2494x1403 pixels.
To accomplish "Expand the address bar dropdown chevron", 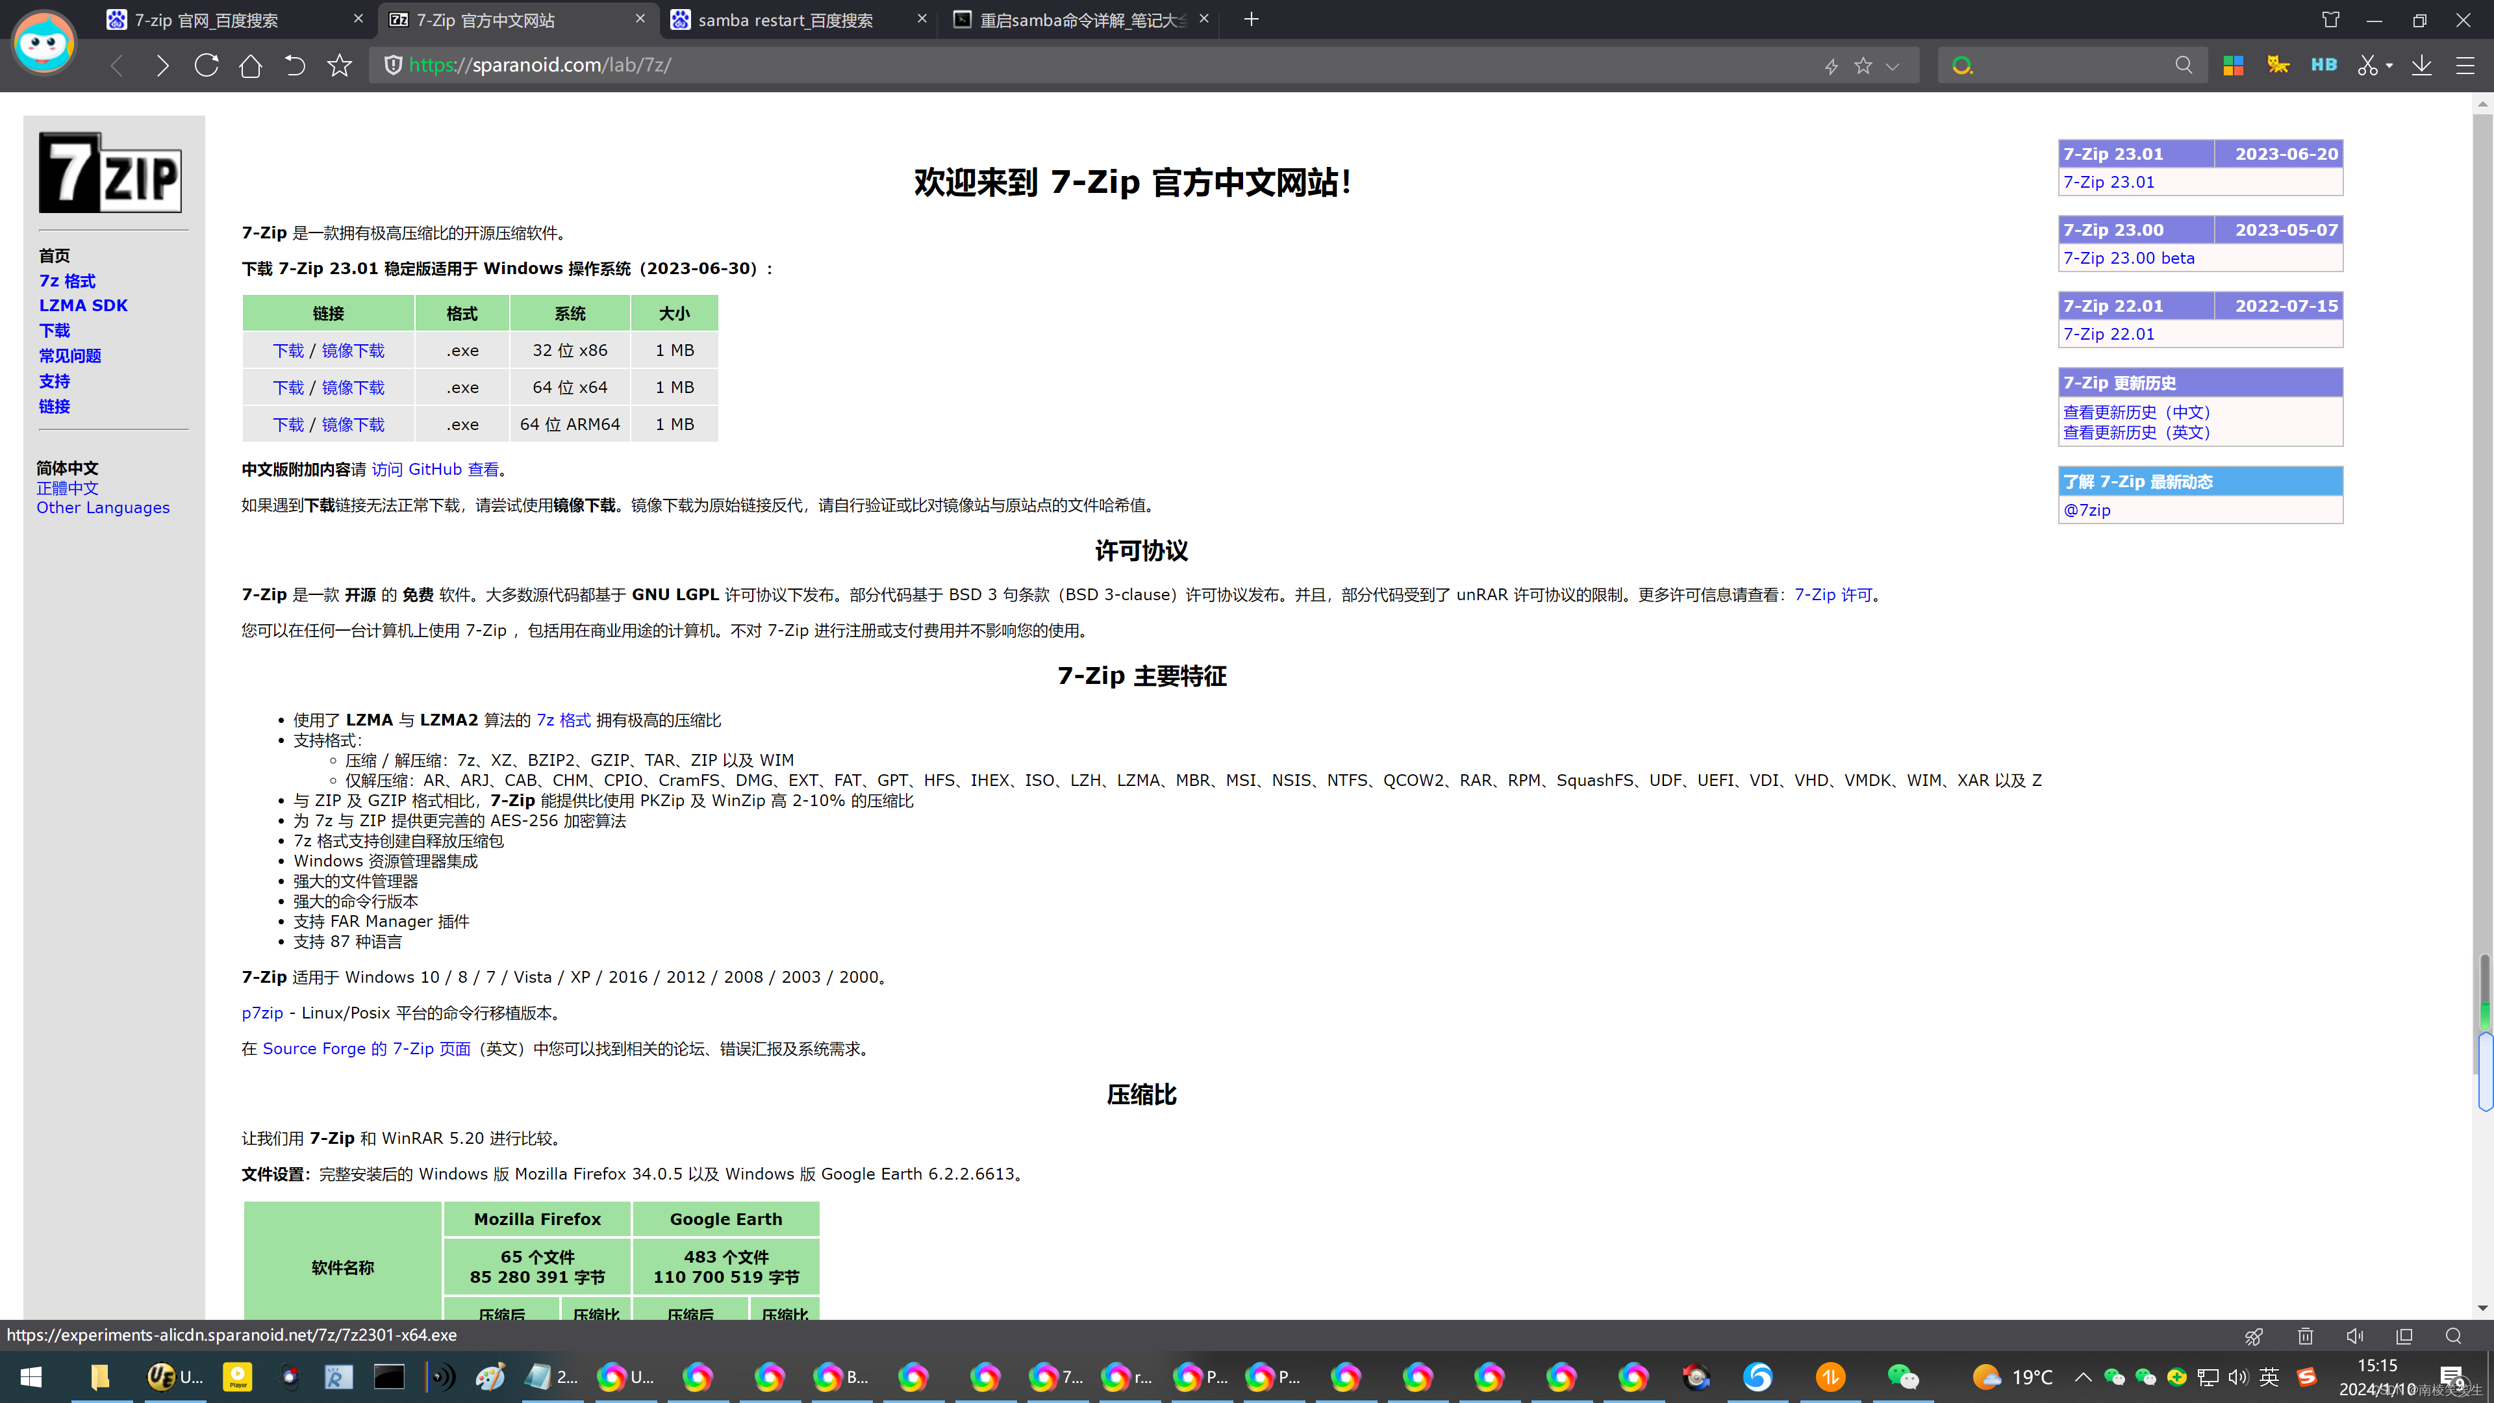I will (x=1893, y=66).
